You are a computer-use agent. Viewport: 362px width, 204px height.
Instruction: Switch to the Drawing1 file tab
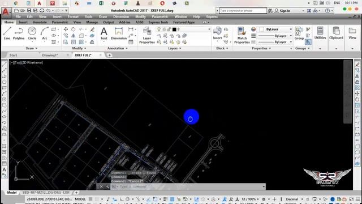50,55
